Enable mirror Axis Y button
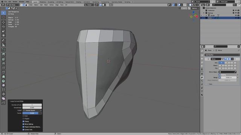Screen dimensions: 241x135 pyautogui.click(x=227, y=63)
